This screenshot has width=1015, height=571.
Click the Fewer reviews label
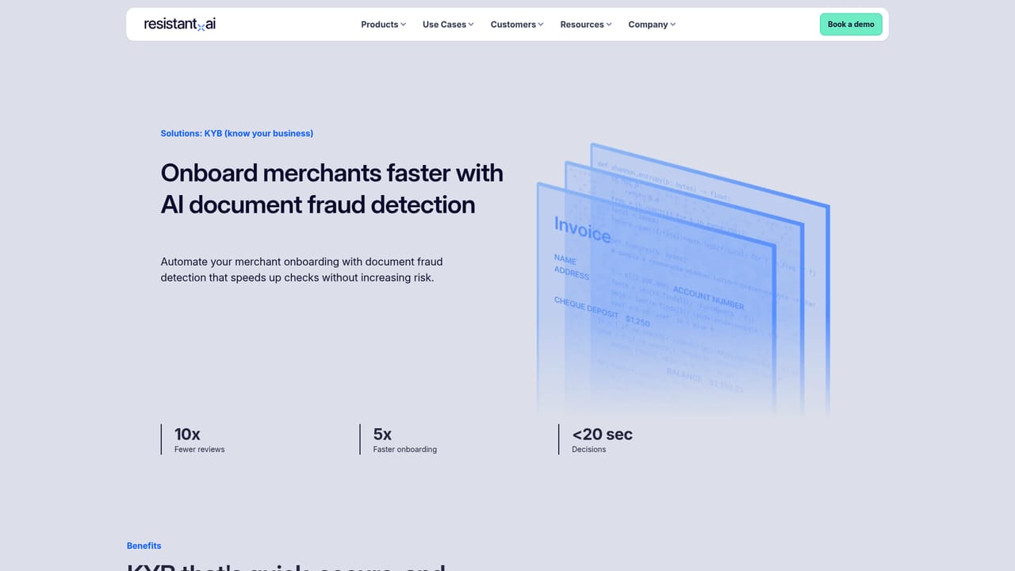coord(200,450)
